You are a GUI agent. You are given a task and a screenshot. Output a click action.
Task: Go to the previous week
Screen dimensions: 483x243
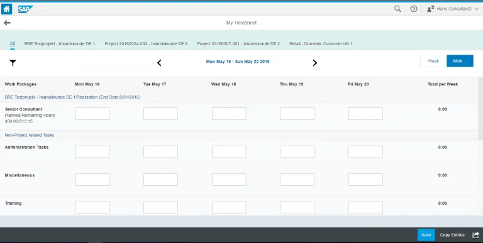click(x=159, y=63)
